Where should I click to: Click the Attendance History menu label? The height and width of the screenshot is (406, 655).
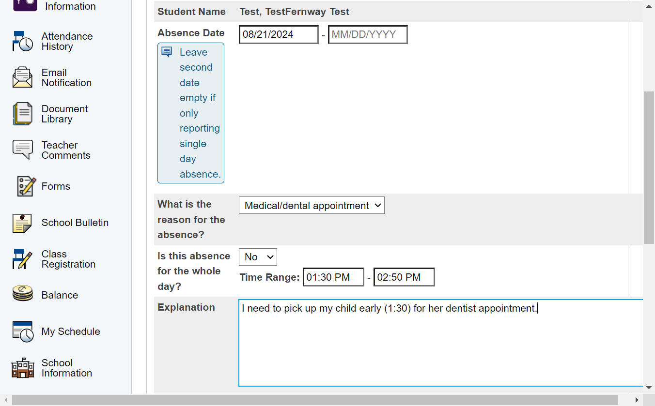[x=67, y=41]
